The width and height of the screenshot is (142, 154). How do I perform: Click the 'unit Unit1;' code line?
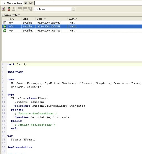tap(17, 65)
